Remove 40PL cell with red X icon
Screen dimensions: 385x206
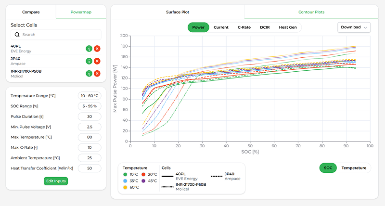tap(97, 49)
